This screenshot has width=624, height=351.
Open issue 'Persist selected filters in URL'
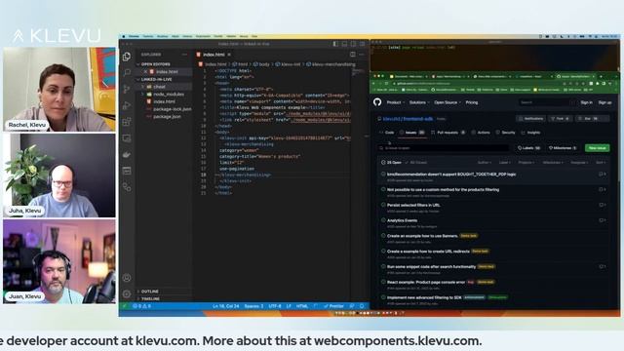click(x=413, y=205)
